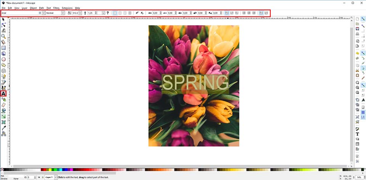Image resolution: width=366 pixels, height=180 pixels.
Task: Toggle layer visibility eye in status bar
Action: pos(39,177)
